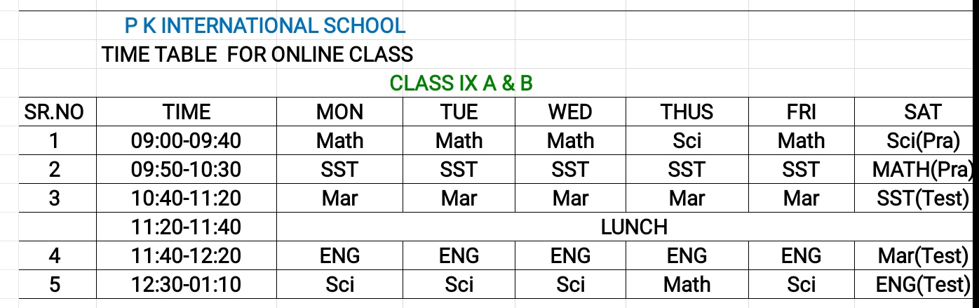Select the green CLASS IX A & B heading
The image size is (979, 308).
[461, 83]
